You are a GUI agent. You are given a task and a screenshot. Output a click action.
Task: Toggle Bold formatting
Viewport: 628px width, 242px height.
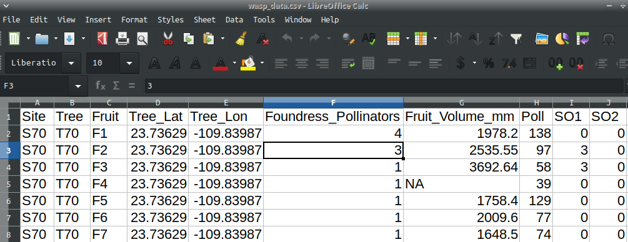154,63
